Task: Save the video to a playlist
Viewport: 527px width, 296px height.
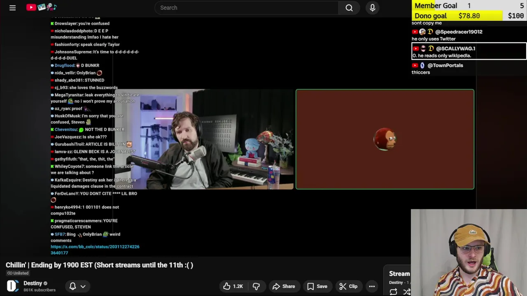Action: coord(317,286)
